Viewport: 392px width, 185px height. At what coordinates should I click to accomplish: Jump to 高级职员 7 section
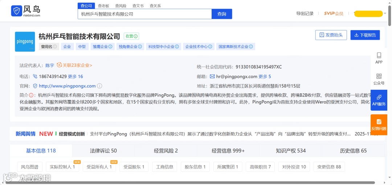[260, 167]
